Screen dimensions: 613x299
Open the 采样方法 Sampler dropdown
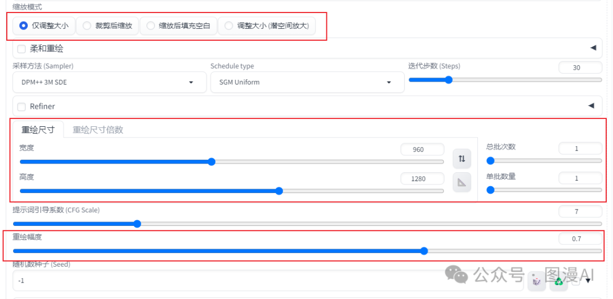tap(110, 82)
